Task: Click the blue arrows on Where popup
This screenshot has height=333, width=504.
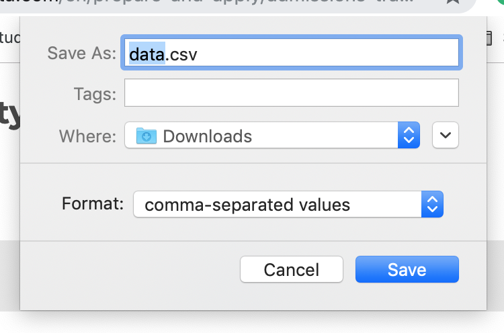Action: [x=409, y=136]
